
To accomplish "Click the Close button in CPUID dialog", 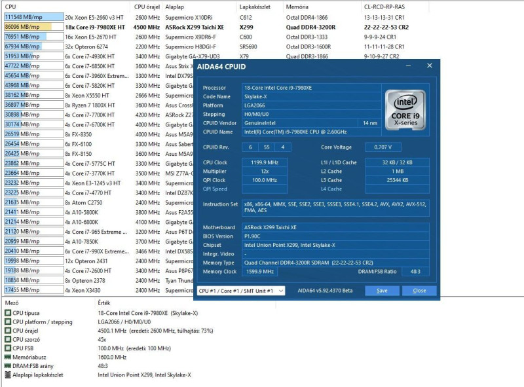I will [419, 291].
